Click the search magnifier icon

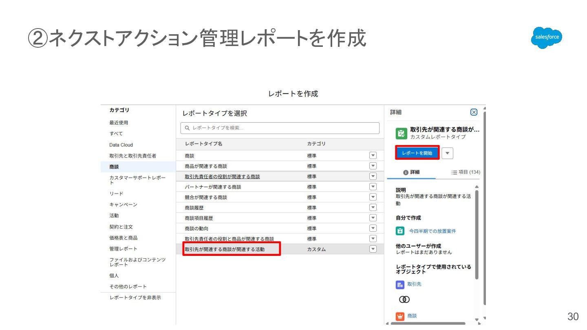click(188, 128)
